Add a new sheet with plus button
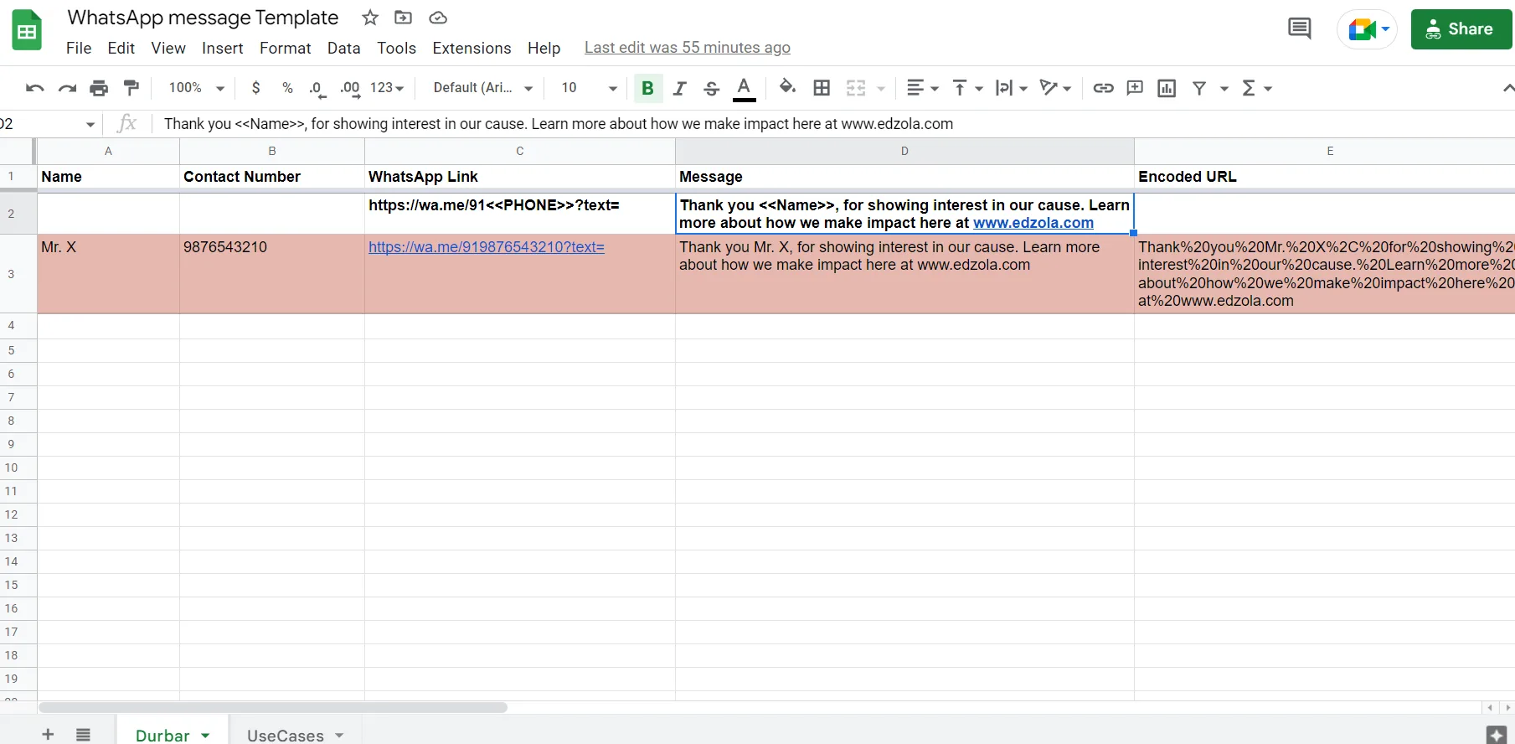Image resolution: width=1515 pixels, height=744 pixels. point(48,734)
